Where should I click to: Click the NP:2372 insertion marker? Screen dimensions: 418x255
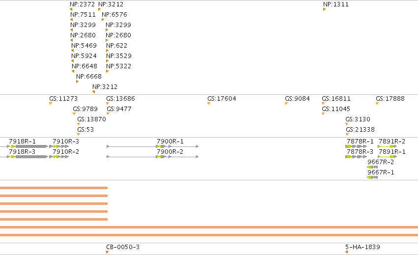[x=71, y=9]
